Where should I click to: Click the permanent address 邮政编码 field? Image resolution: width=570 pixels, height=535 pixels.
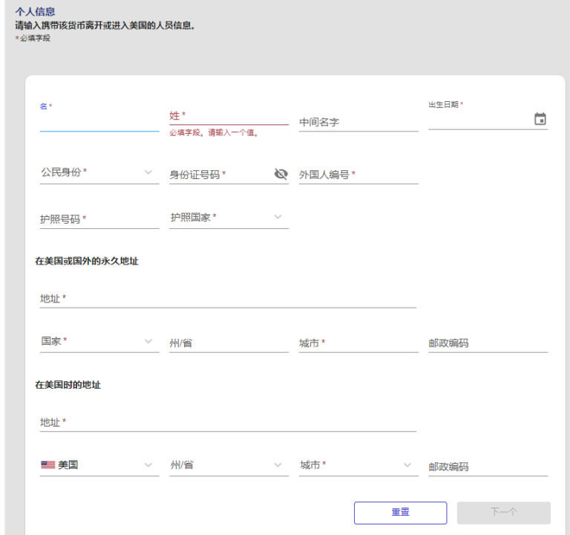(488, 343)
